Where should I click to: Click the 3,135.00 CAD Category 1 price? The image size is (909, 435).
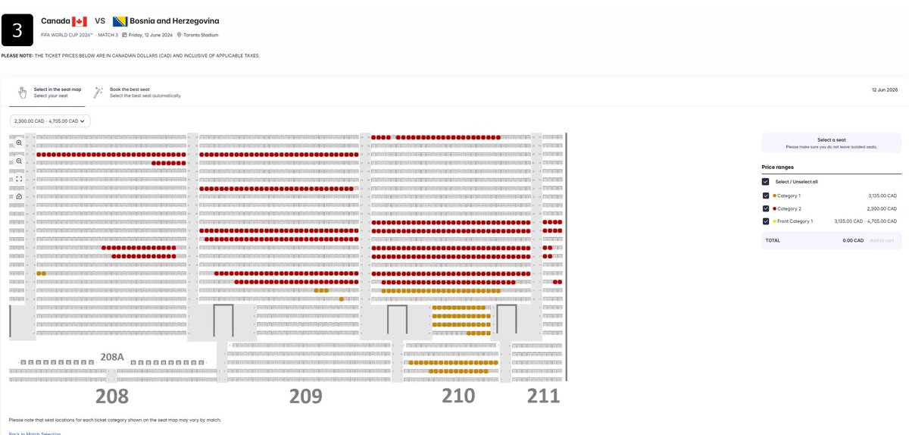click(882, 196)
